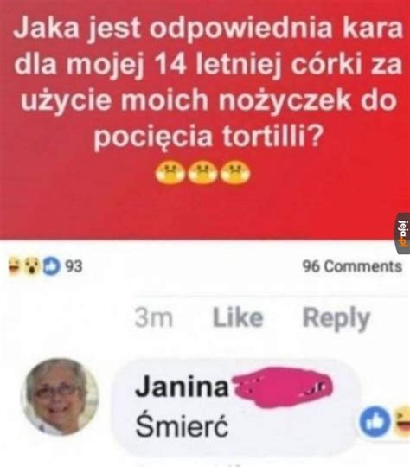410x467 pixels.
Task: Click the grey comment bubble background
Action: [x=235, y=406]
